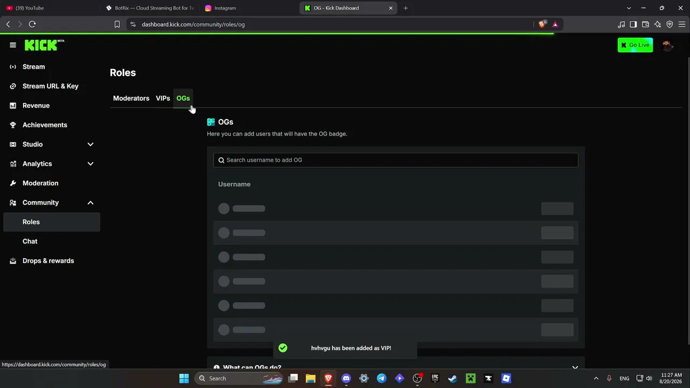This screenshot has width=690, height=388.
Task: Show the browser sidebar panel
Action: (633, 24)
